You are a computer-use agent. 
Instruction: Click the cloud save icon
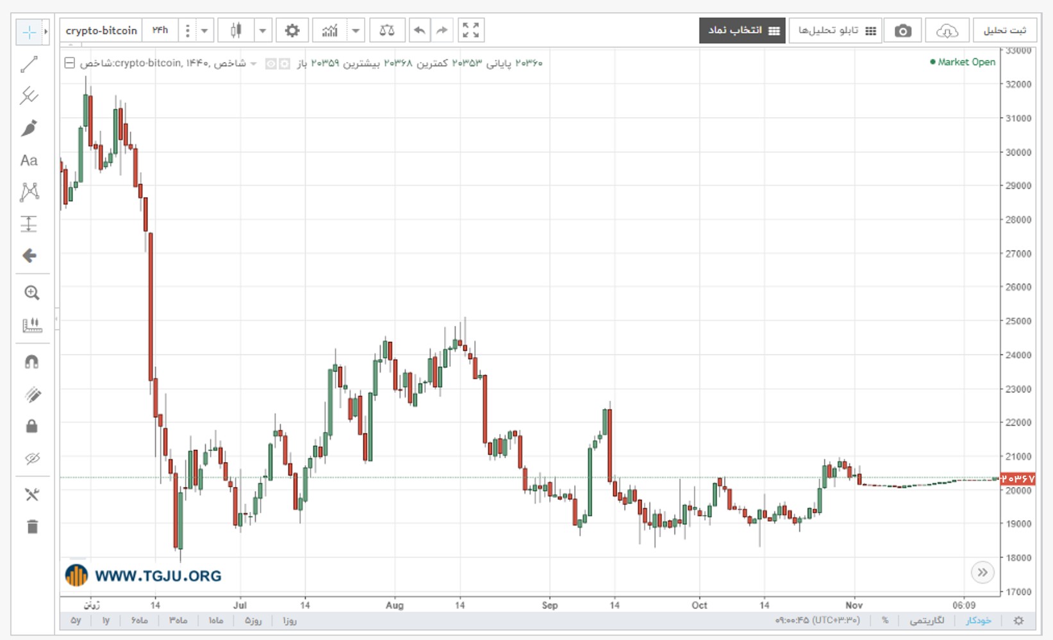click(x=947, y=31)
